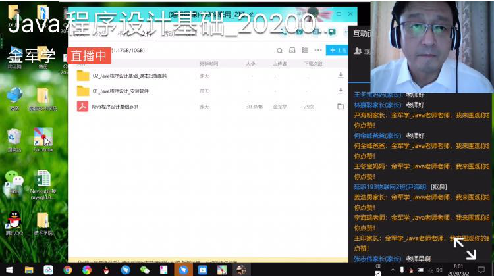The image size is (494, 277).
Task: Open Navicat mysql Excel file on desktop
Action: coord(43,181)
